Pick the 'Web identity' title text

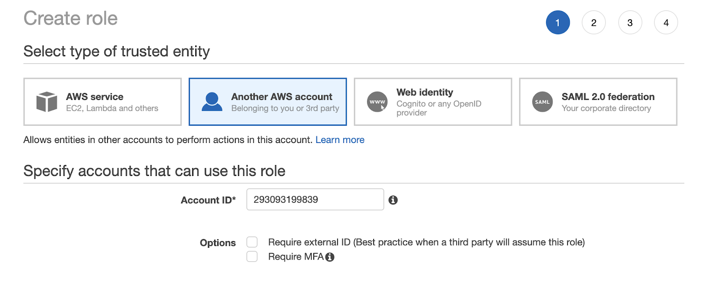coord(425,92)
